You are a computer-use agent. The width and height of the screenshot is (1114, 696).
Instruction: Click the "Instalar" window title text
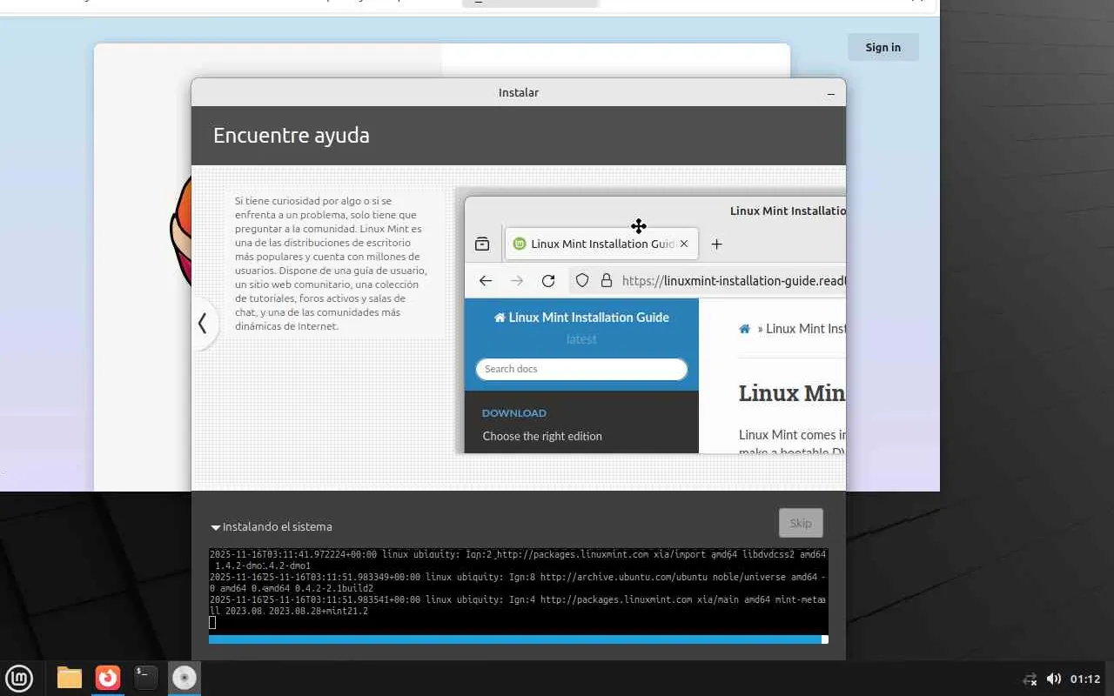point(519,93)
